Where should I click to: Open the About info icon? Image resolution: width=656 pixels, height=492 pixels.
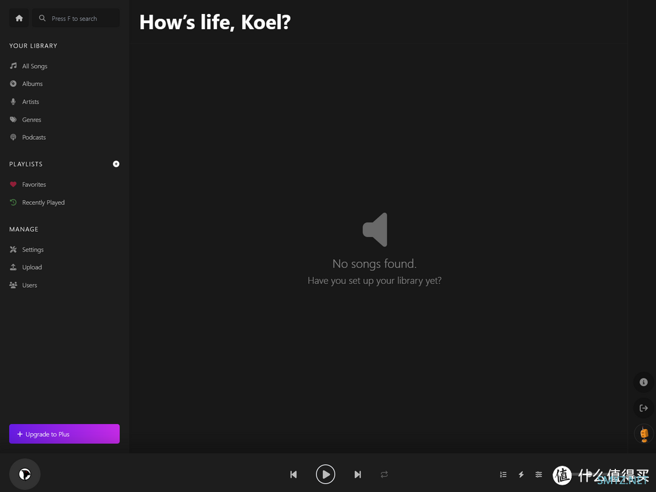coord(643,382)
